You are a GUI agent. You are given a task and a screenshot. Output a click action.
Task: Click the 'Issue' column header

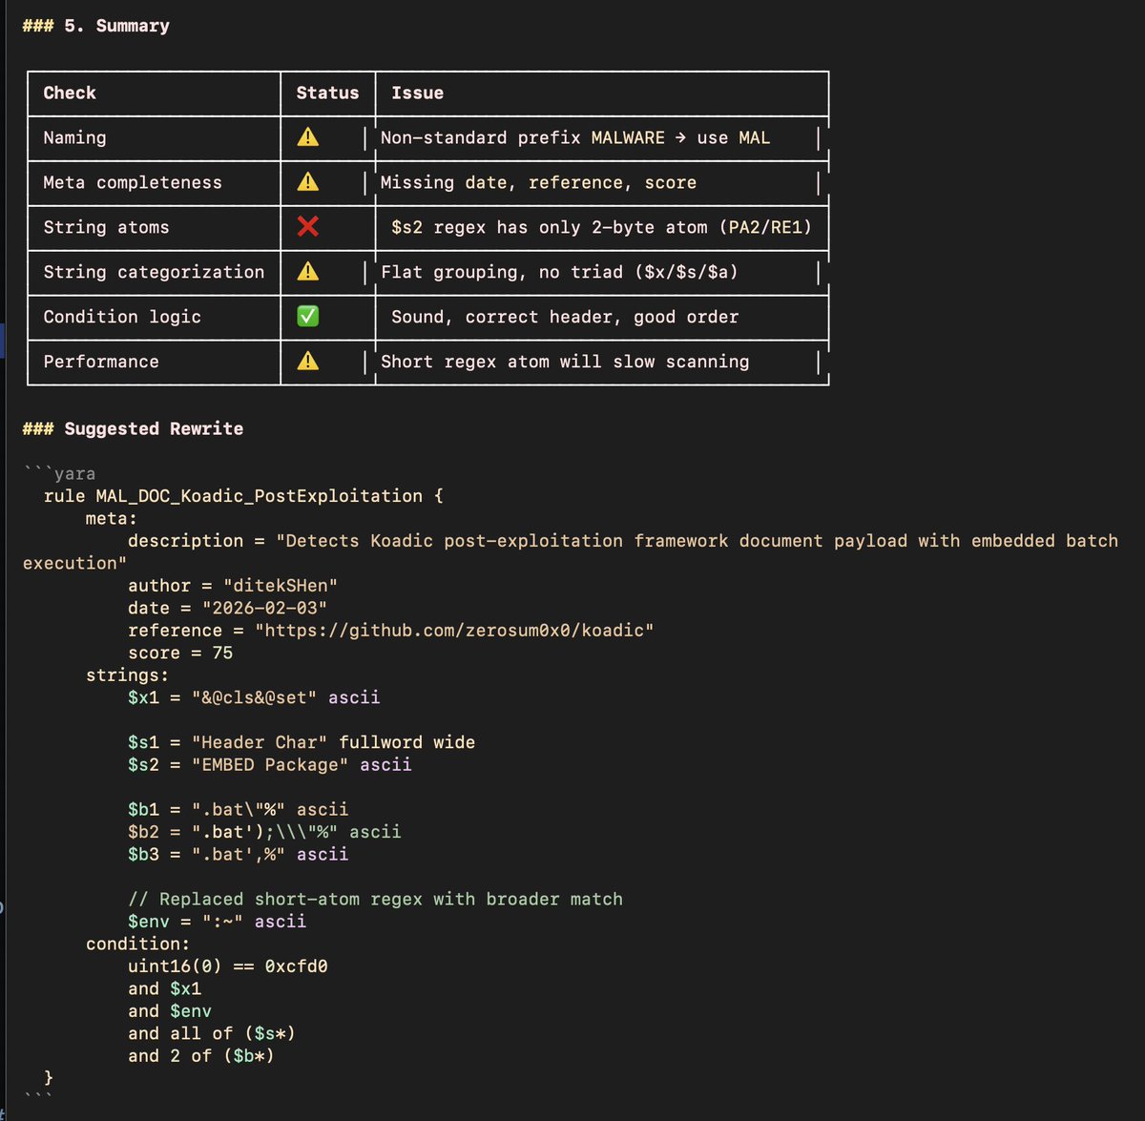(x=417, y=93)
